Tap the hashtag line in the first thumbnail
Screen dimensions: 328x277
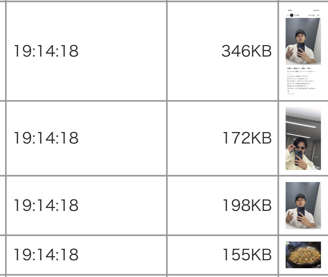pyautogui.click(x=301, y=88)
